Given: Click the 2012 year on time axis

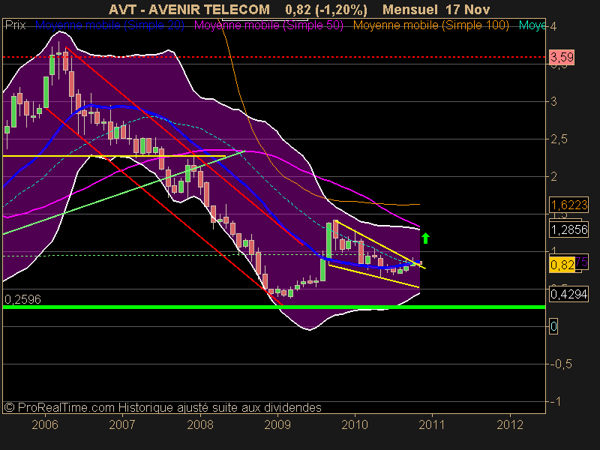Looking at the screenshot, I should [510, 424].
